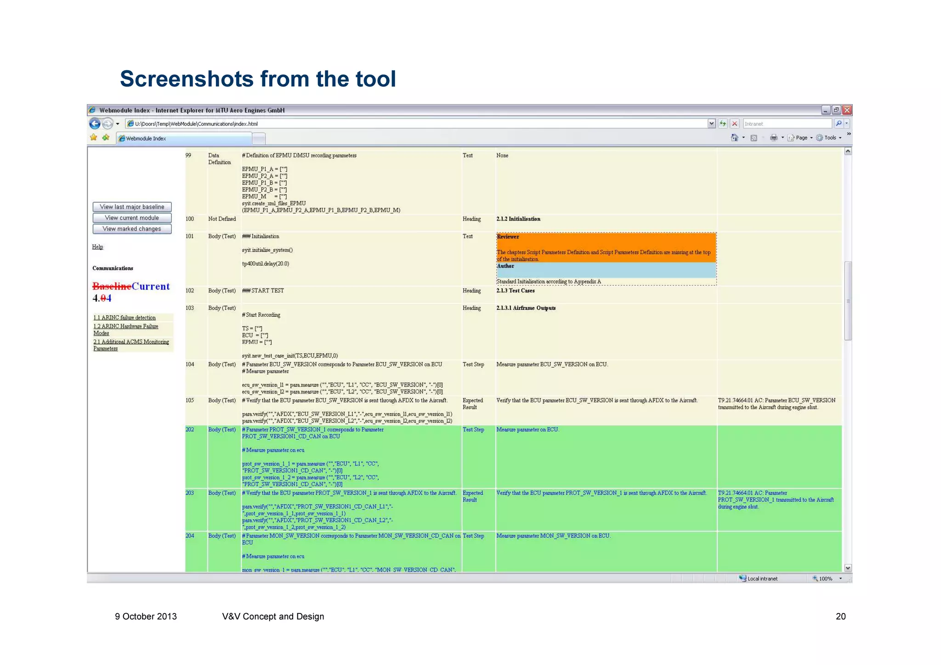Select the Webmodule Index tab

click(184, 138)
